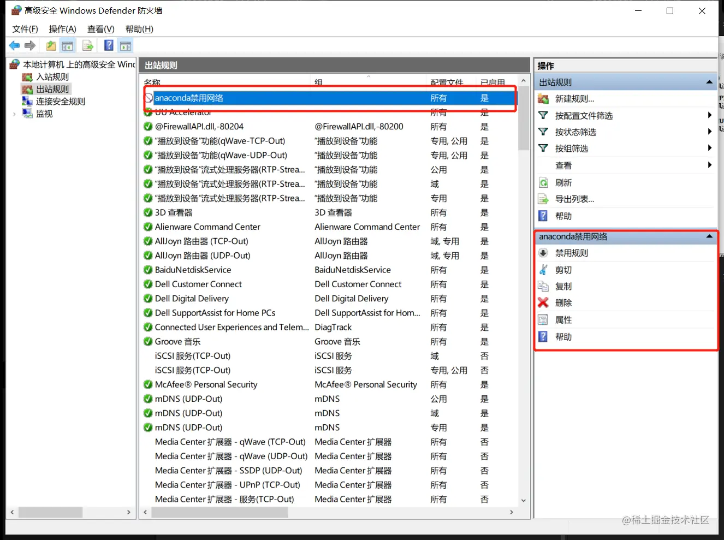Click the rule list's vertical scrollbar thumb
The height and width of the screenshot is (540, 724).
[x=524, y=118]
